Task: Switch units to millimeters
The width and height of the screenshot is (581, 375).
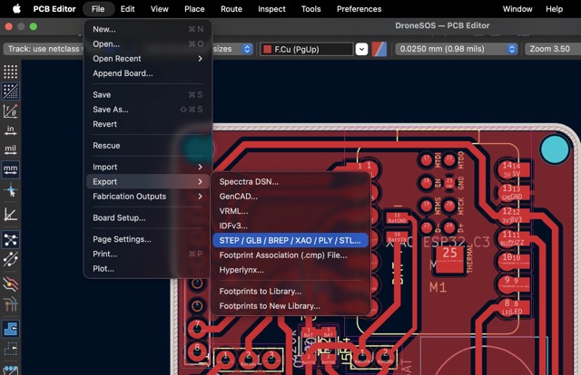Action: coord(10,169)
